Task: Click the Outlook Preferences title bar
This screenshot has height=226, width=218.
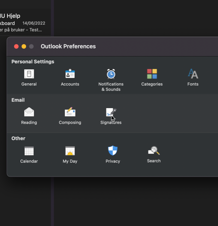Action: (x=112, y=47)
